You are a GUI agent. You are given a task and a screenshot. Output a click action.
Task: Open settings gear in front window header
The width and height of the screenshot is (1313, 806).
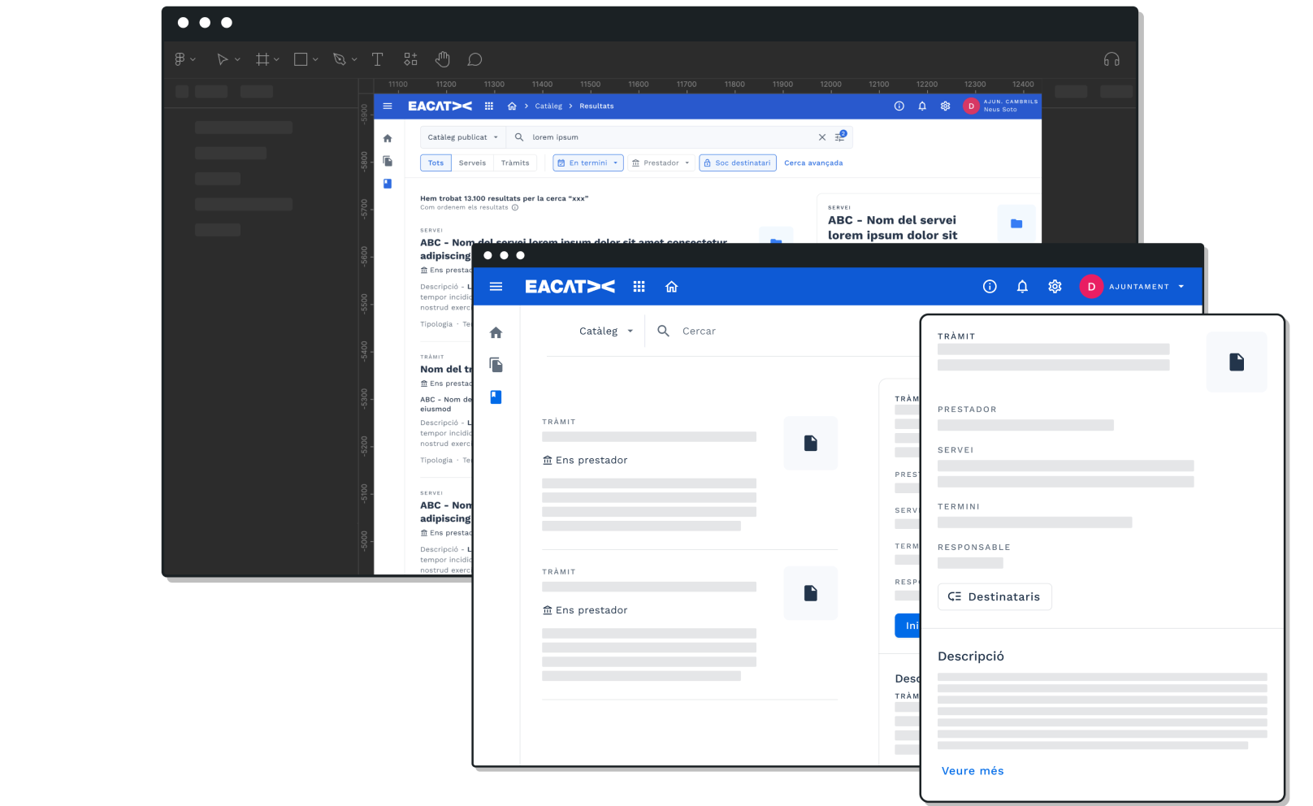tap(1055, 286)
